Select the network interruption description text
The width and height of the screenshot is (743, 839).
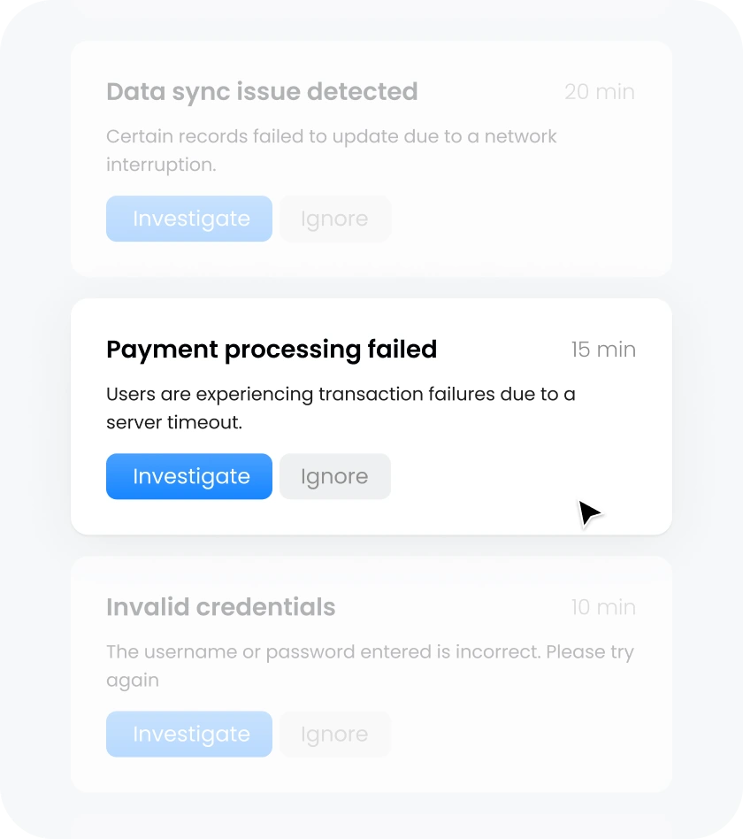point(332,150)
